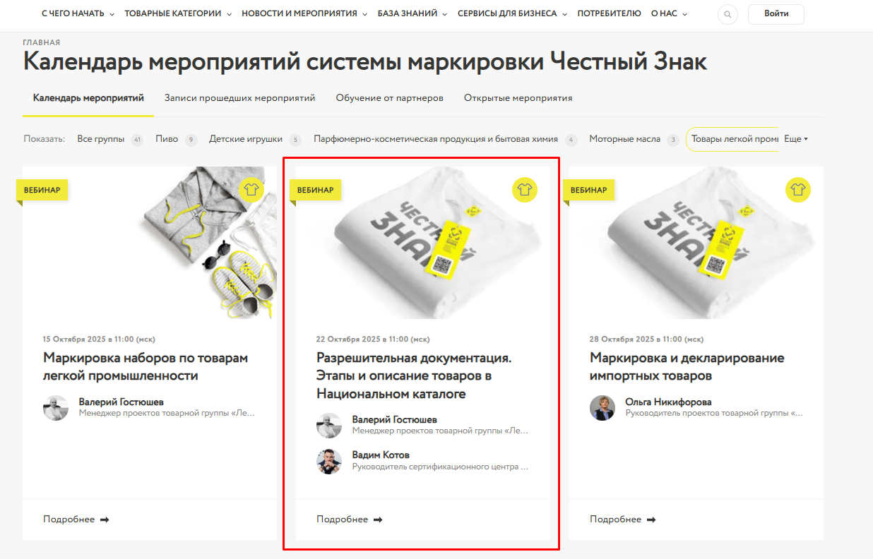Open Подробнее link on the middle webinar card

coord(350,519)
